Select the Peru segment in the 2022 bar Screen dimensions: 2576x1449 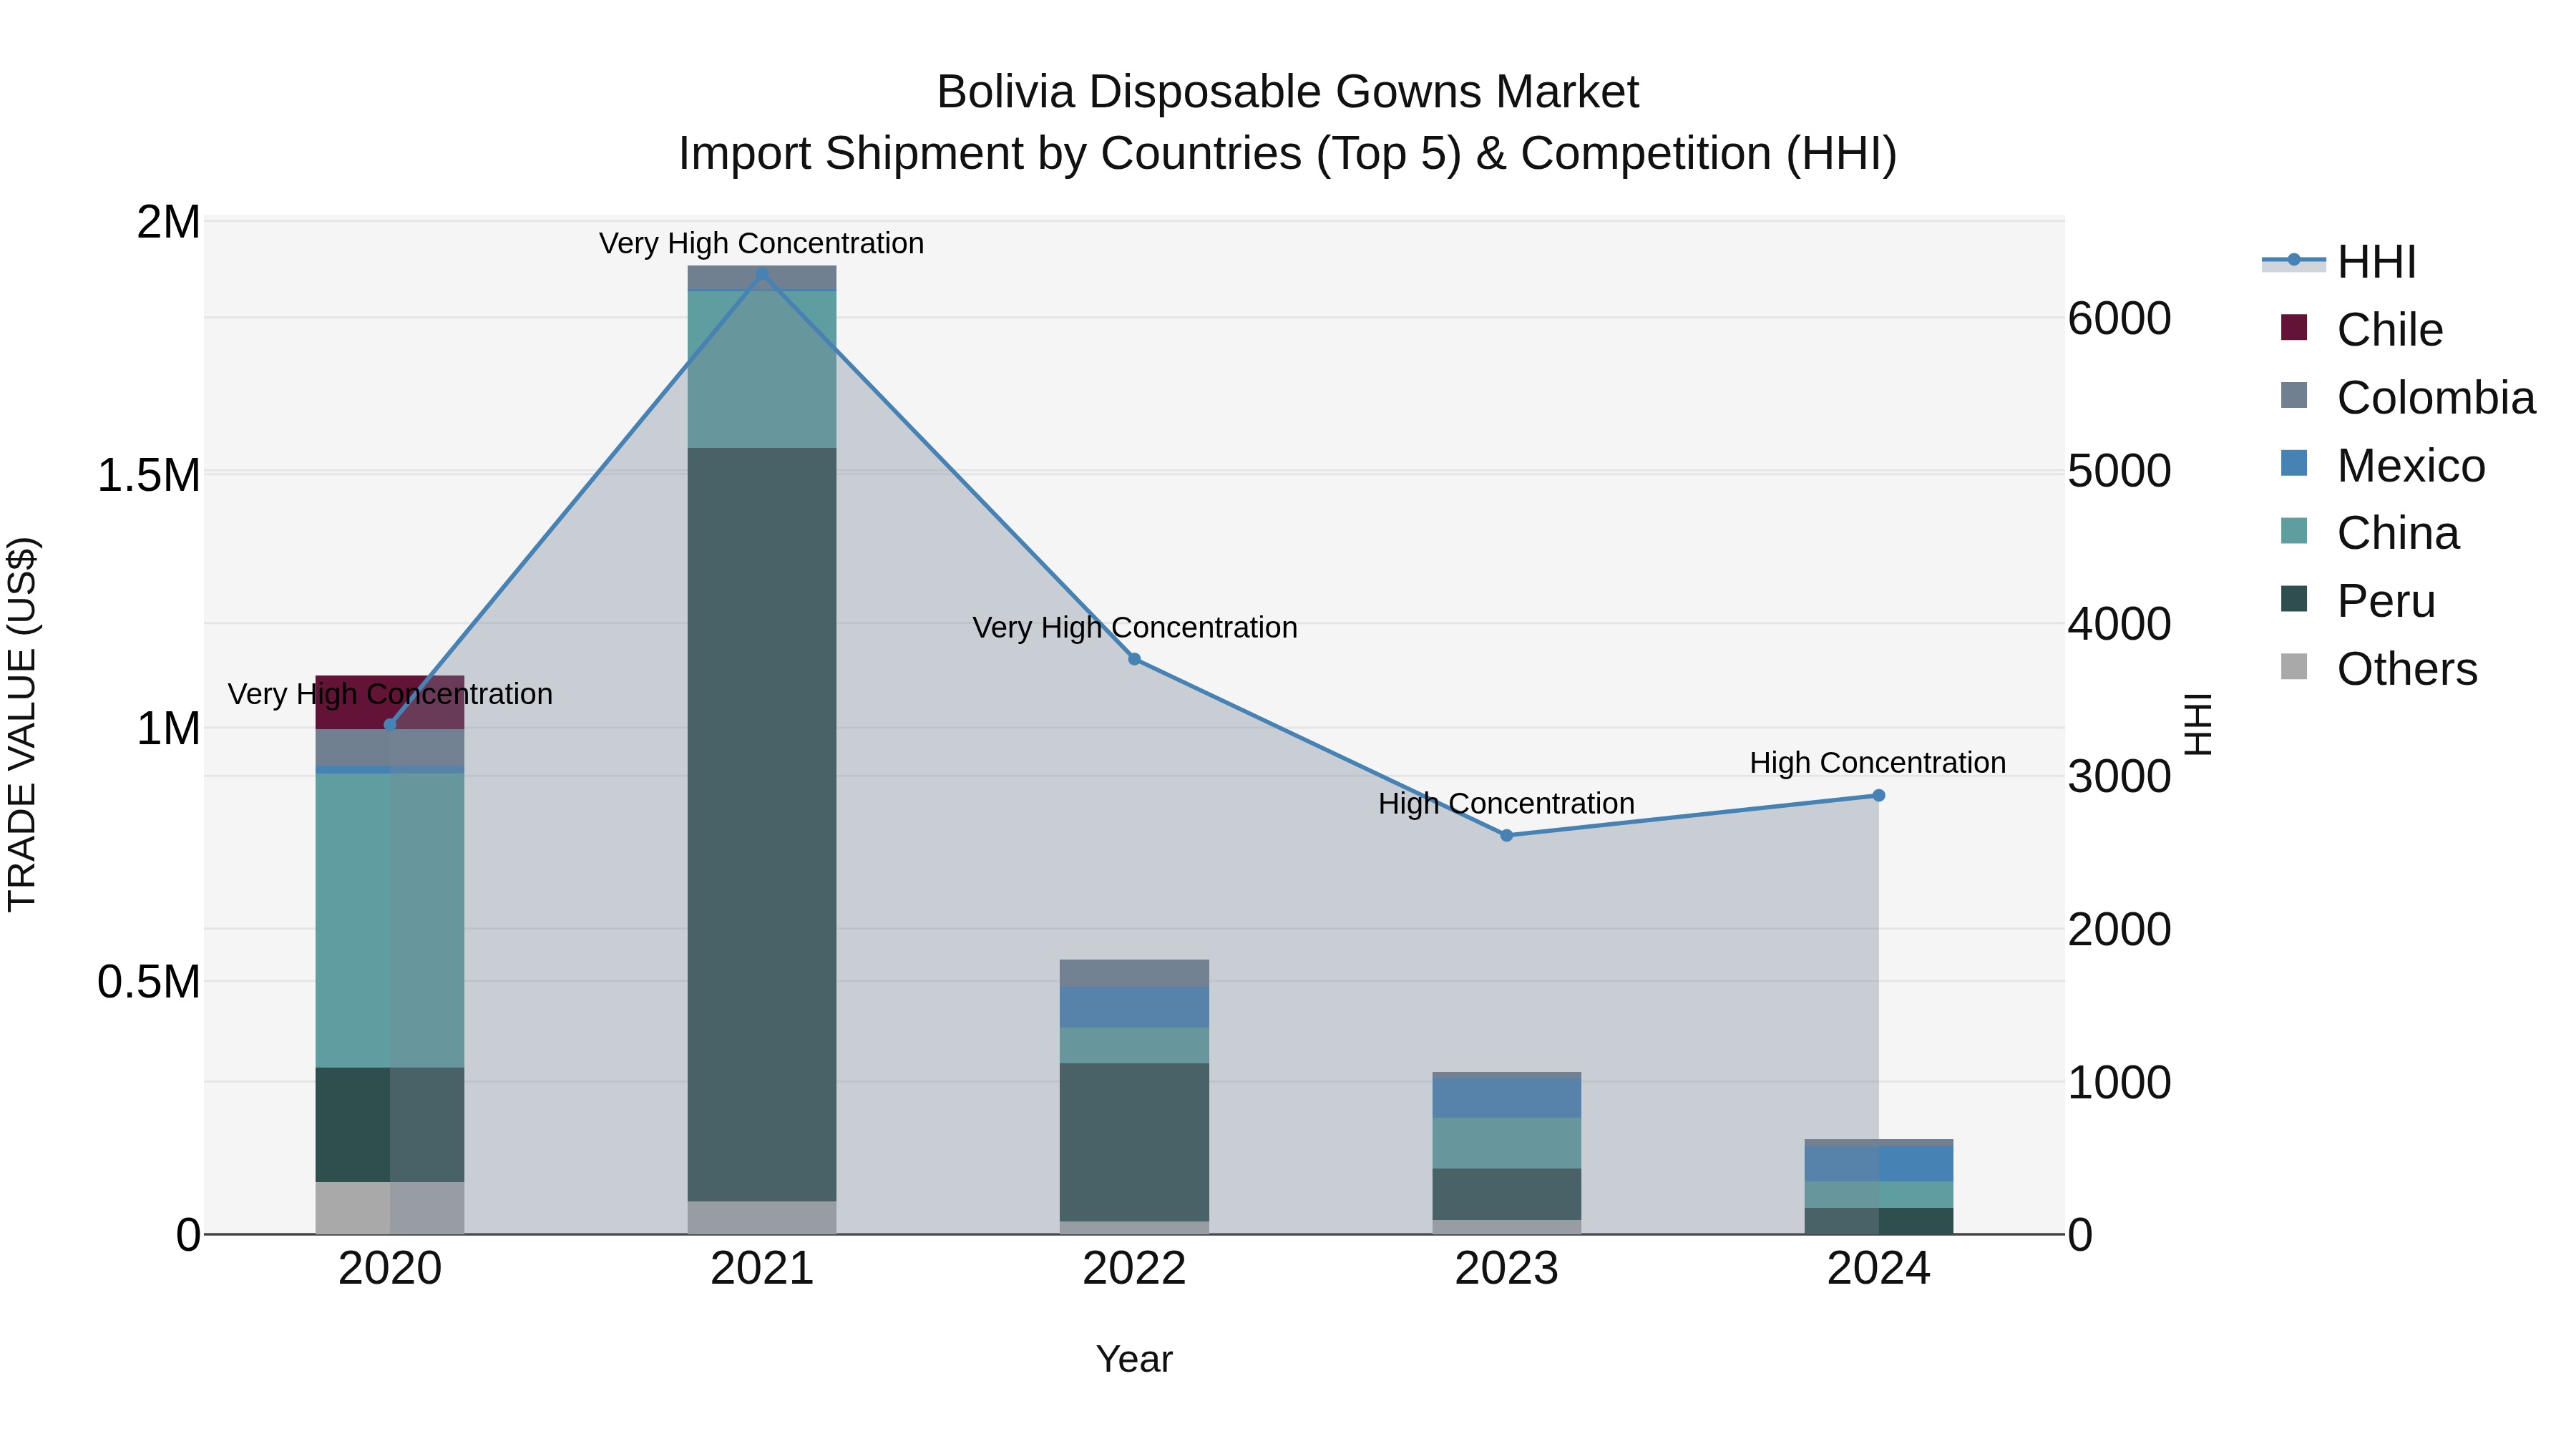(1134, 1142)
